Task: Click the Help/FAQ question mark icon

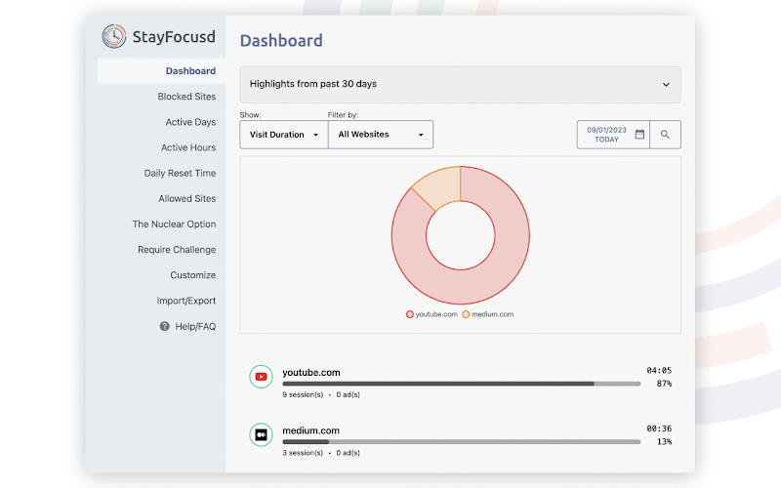Action: coord(164,326)
